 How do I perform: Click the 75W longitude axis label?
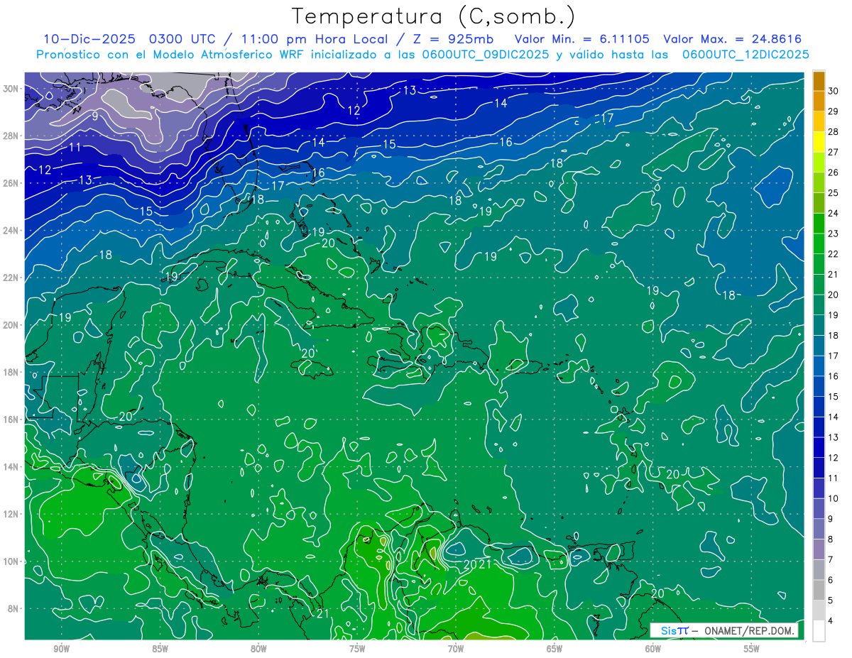[357, 649]
